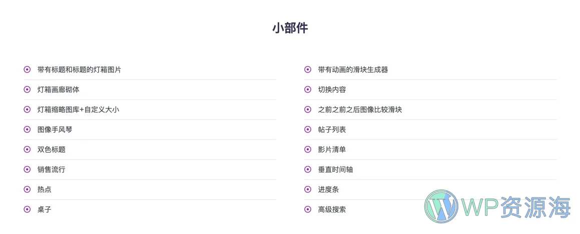Click the bullet icon next to 高级搜索
Viewport: 580px width, 234px height.
(x=308, y=209)
